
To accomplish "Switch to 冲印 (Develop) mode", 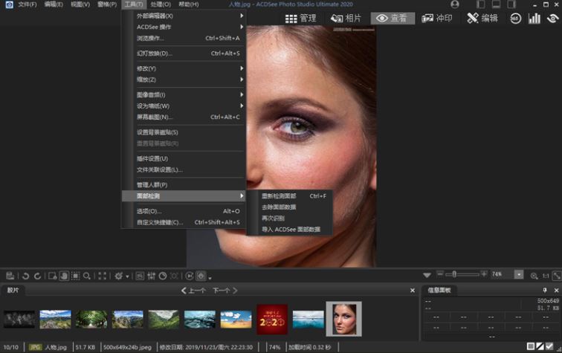I will pos(437,19).
